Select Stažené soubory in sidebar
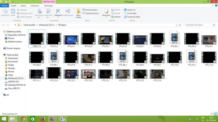Image resolution: width=218 pixels, height=122 pixels. (15, 42)
